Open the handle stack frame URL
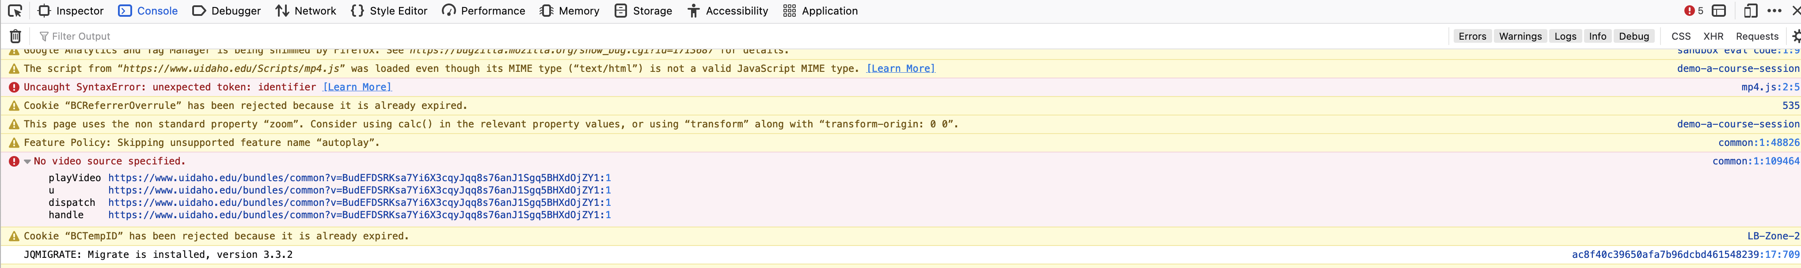The width and height of the screenshot is (1801, 268). click(359, 216)
